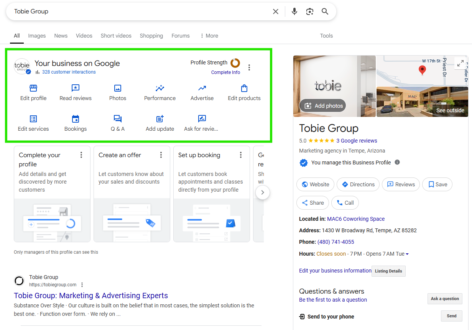Expand the map with fullscreen icon
Viewport: 472px width, 330px height.
[x=460, y=63]
